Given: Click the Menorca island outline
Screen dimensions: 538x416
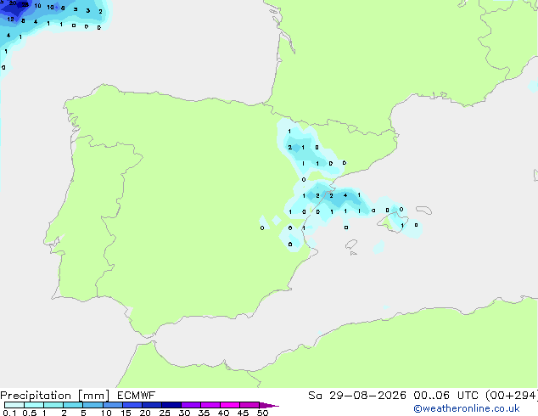Looking at the screenshot, I should click(423, 210).
